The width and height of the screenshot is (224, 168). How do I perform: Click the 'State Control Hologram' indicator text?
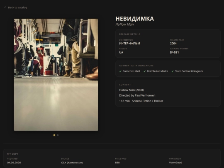coord(189,71)
